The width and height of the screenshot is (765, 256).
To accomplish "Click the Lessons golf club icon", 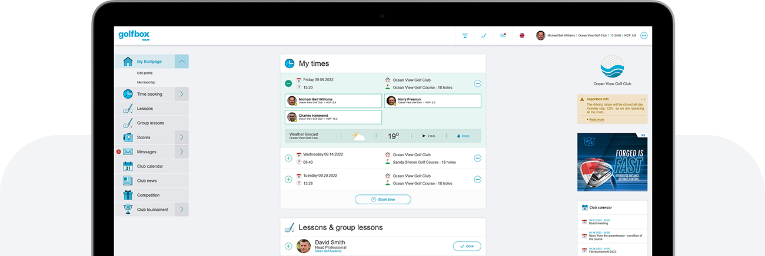I will (x=128, y=109).
